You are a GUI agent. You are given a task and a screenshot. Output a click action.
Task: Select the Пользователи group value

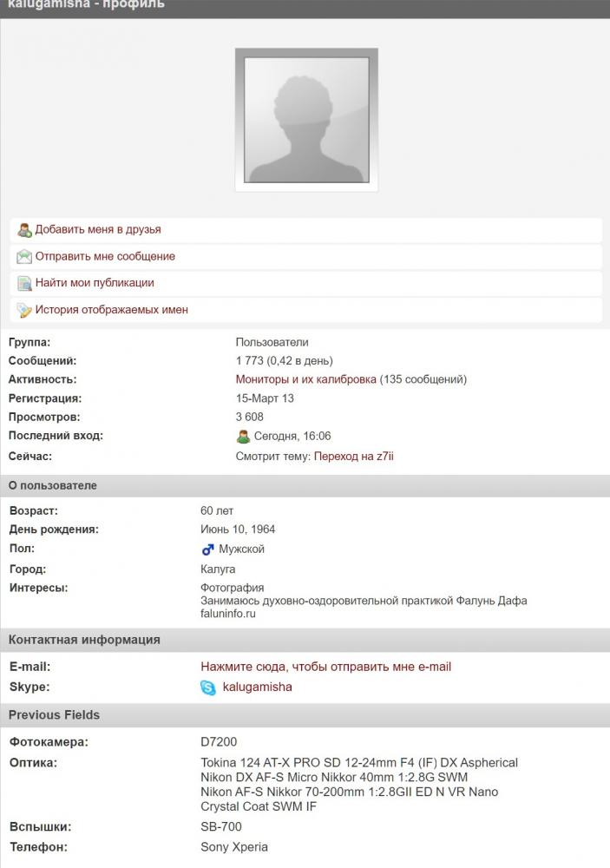pyautogui.click(x=272, y=342)
